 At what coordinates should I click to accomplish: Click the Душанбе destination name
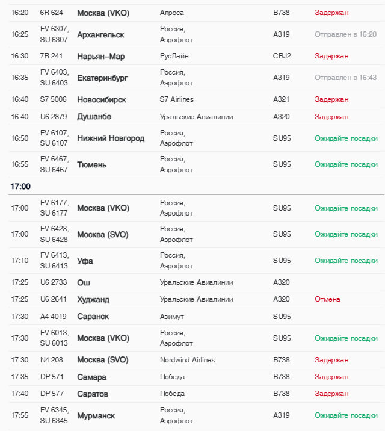click(x=94, y=116)
